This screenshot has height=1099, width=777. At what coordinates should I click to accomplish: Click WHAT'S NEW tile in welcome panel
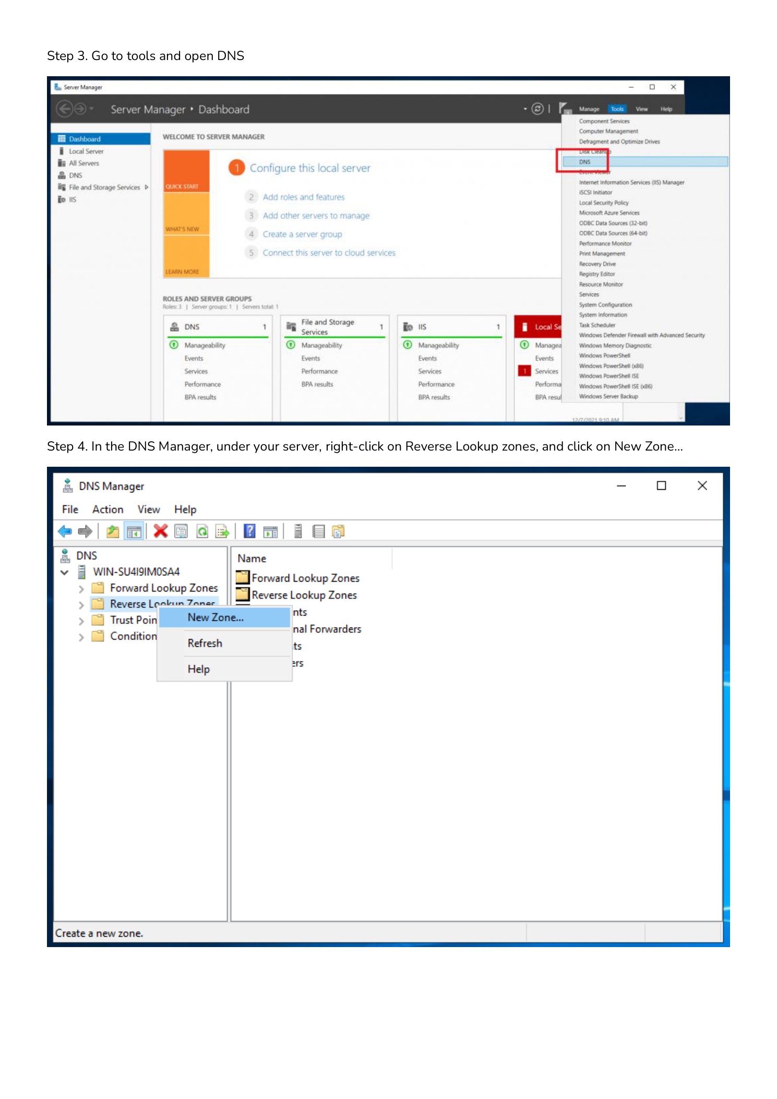tap(186, 214)
